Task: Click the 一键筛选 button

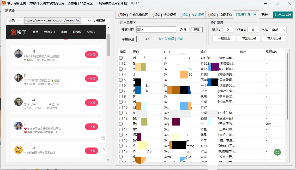Action: pyautogui.click(x=224, y=38)
